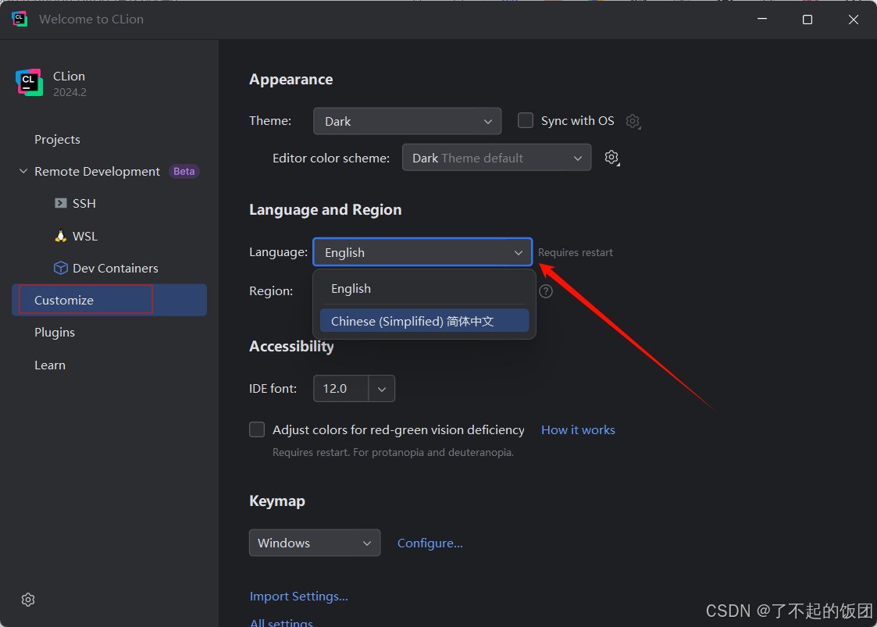Click gear icon next to Sync with OS
The image size is (877, 627).
coord(633,121)
